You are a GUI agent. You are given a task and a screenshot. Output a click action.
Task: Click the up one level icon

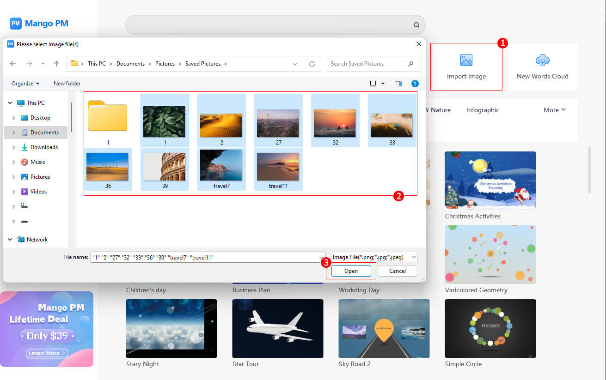[x=56, y=64]
